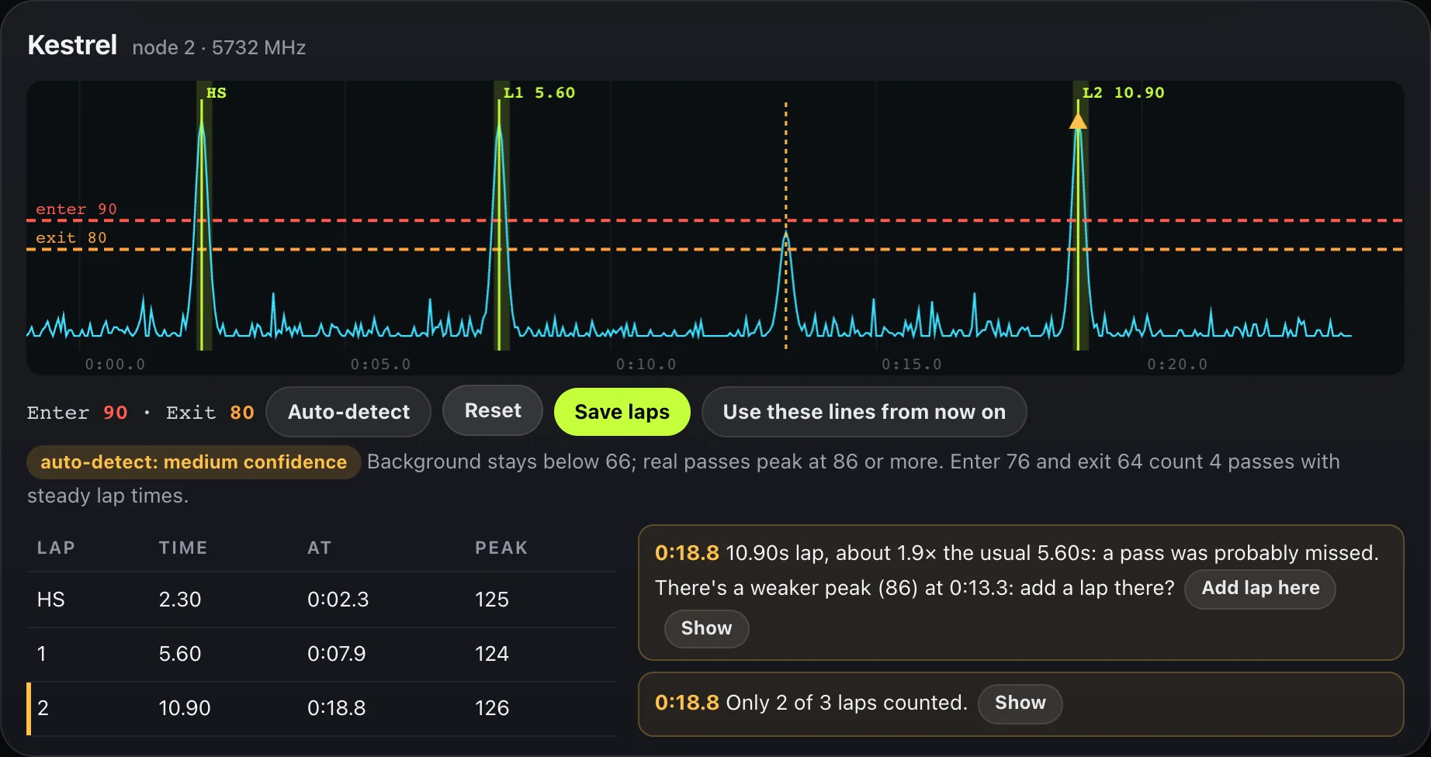Click the 0:00.0 axis time label

coord(115,365)
